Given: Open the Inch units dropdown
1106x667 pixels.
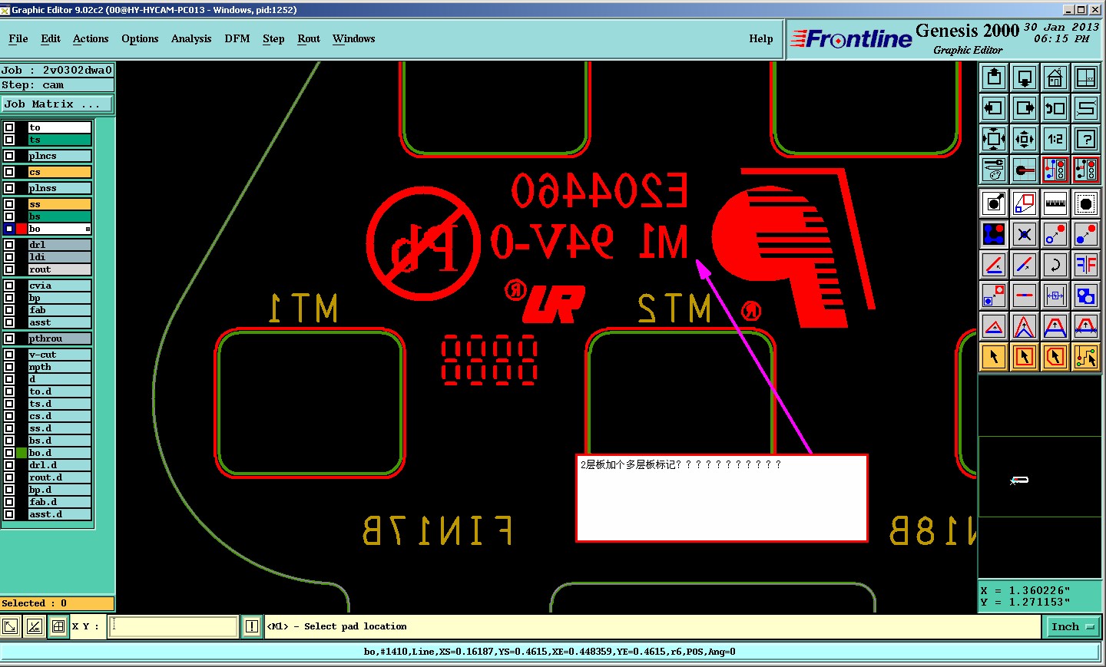Looking at the screenshot, I should 1073,627.
